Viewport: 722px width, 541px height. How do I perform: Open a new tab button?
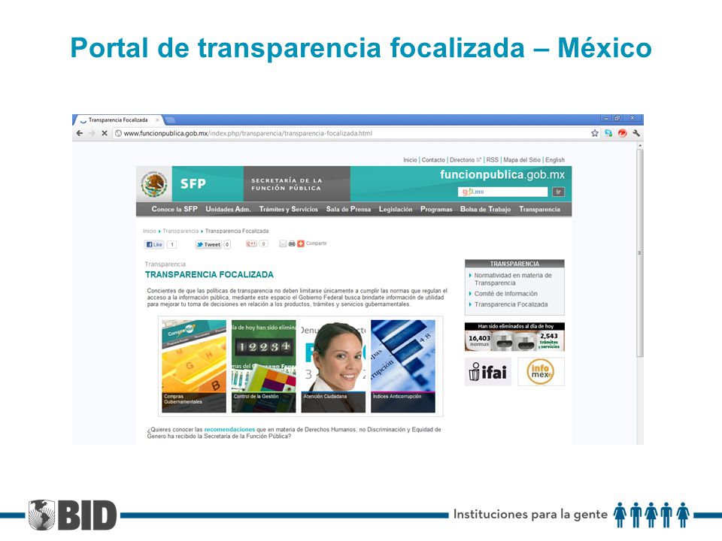coord(171,120)
